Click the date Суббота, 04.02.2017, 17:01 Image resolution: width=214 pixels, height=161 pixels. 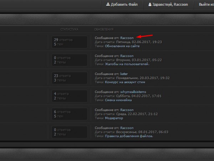coord(139,96)
